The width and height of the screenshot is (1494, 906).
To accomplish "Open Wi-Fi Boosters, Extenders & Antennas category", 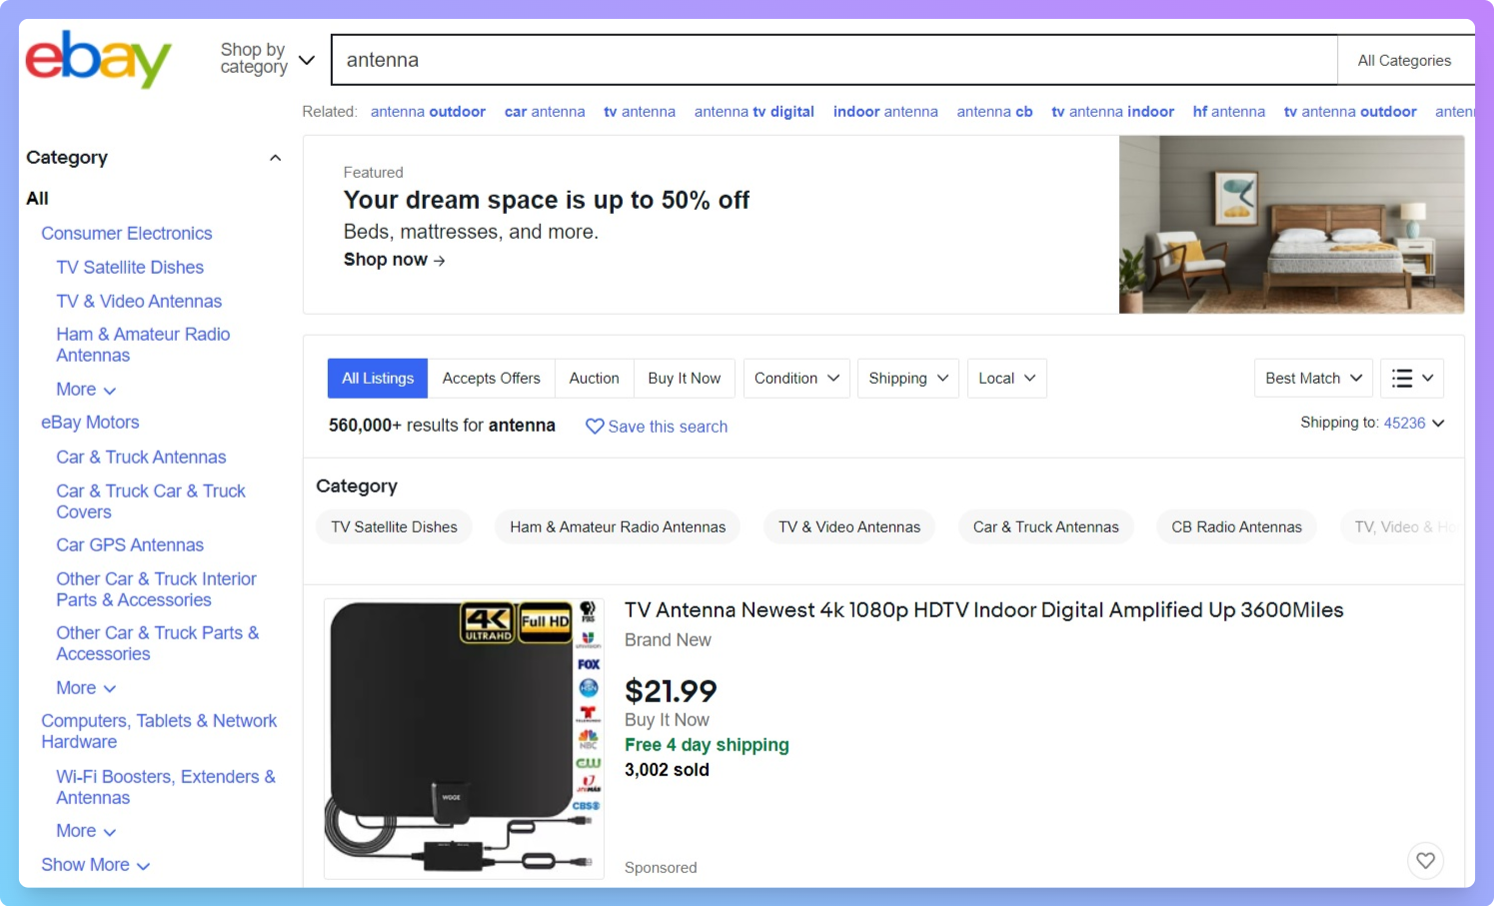I will pos(166,787).
